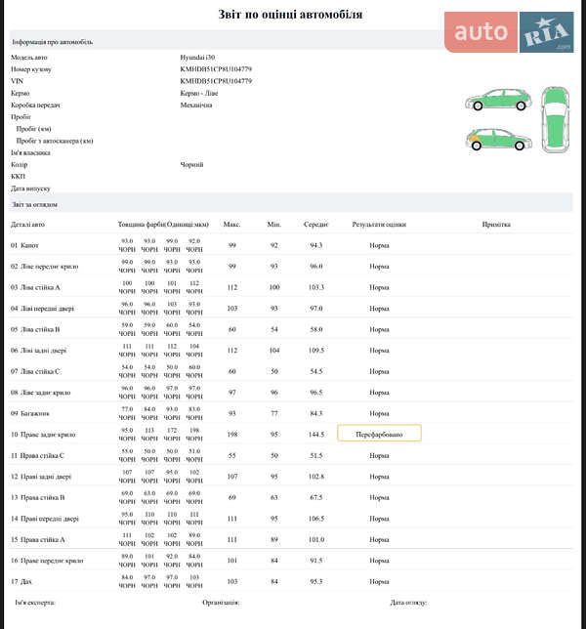This screenshot has width=586, height=629.
Task: Click the 'Мін.' column header
Action: tap(274, 225)
